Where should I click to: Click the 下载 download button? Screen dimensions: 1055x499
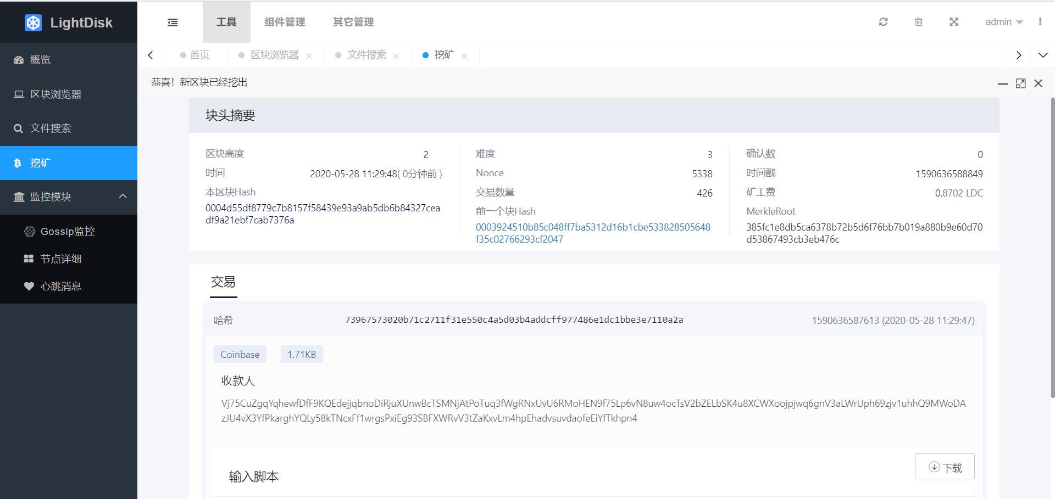(x=945, y=467)
